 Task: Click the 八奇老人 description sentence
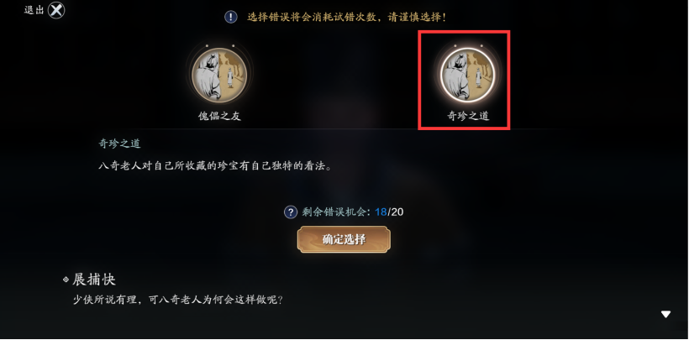coord(214,167)
